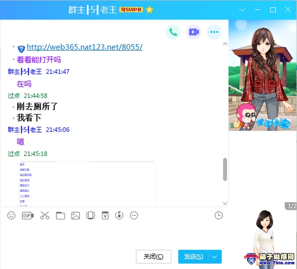Click the chat scrollbar thumb

coord(225,169)
